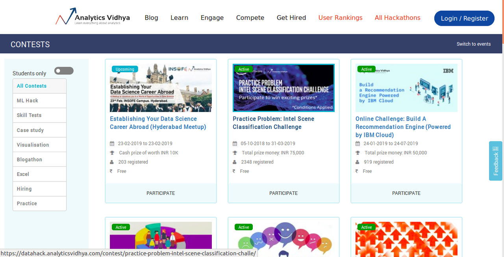Click calendar icon beside 05-10-2018 dates
Viewport: 504px width, 257px height.
pyautogui.click(x=235, y=143)
